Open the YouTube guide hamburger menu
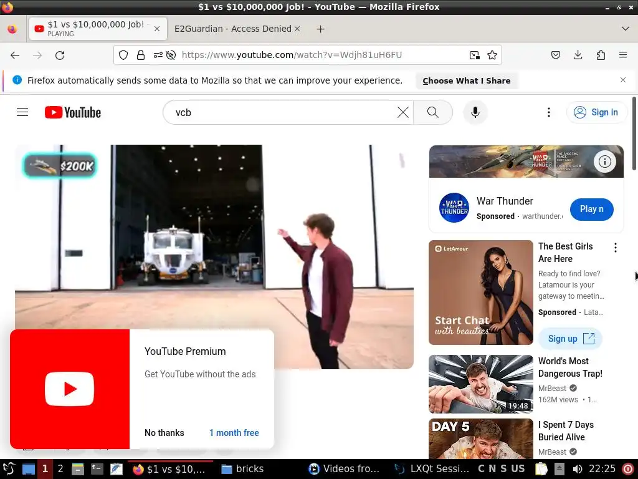 pos(22,112)
